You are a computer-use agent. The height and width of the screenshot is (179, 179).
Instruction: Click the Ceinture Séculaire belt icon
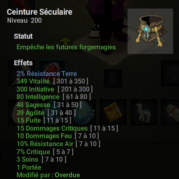(x=150, y=31)
